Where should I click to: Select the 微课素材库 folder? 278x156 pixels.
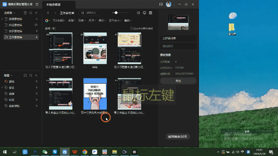click(x=21, y=19)
